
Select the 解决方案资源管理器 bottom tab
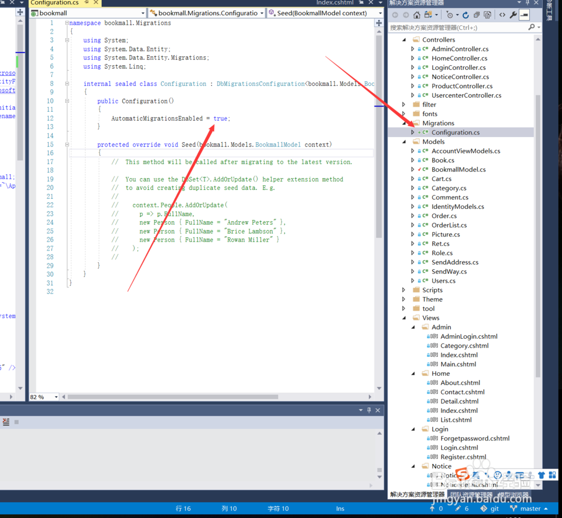[417, 494]
